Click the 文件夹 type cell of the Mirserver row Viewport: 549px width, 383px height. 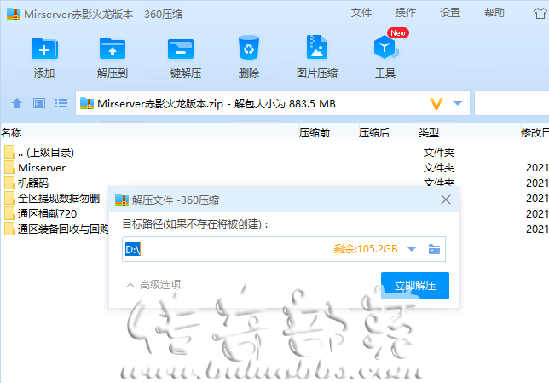(439, 168)
